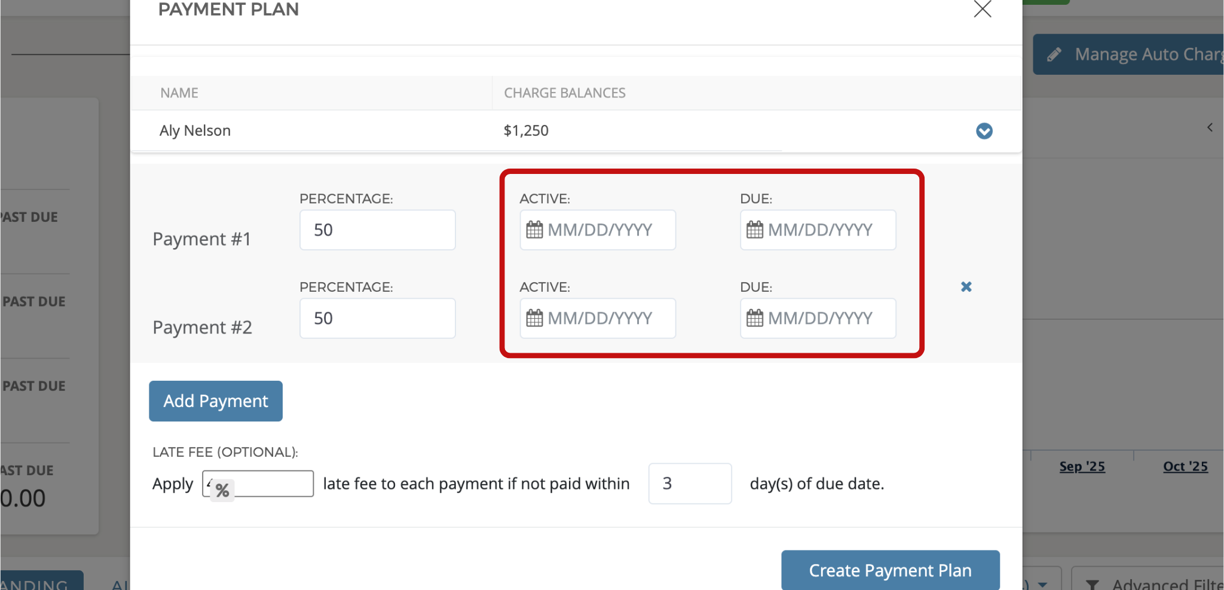Click the Add Payment button

click(216, 401)
